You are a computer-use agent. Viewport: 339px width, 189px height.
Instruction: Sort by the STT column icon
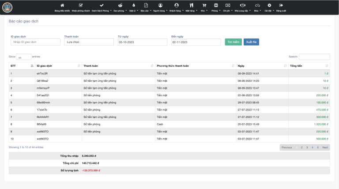tap(32, 66)
